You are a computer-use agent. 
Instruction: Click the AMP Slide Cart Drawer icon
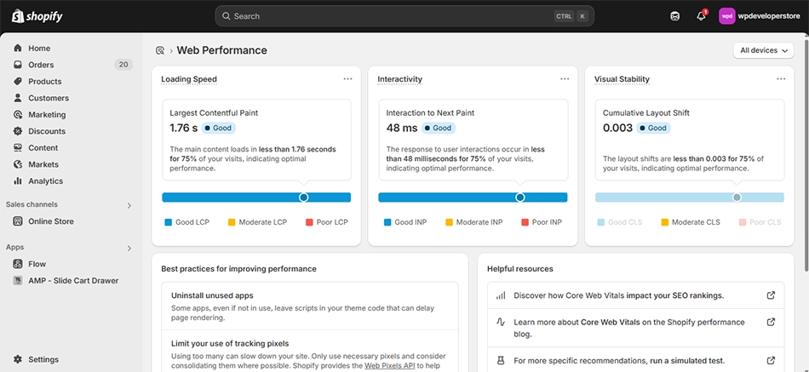[x=18, y=281]
